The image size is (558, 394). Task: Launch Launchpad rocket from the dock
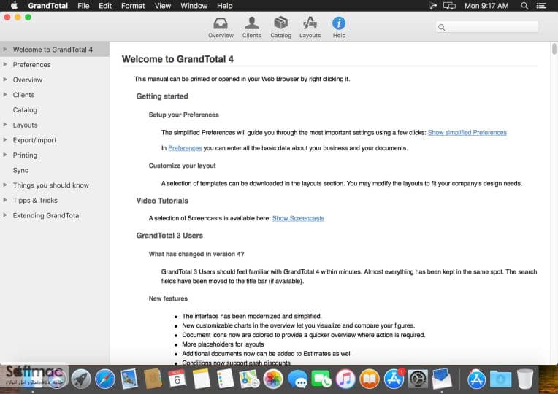click(x=81, y=379)
